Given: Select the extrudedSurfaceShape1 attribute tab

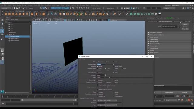Looking at the screenshot, I should coord(165,21).
